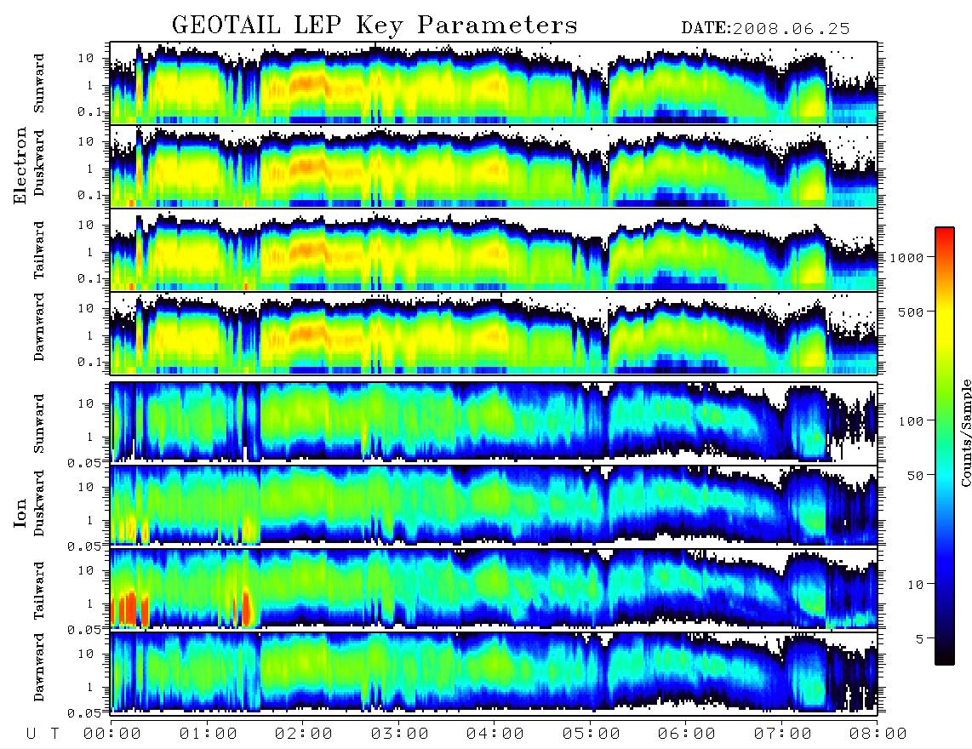Screen dimensions: 972x749
Task: Click the 02:00 time tick label
Action: tap(303, 734)
